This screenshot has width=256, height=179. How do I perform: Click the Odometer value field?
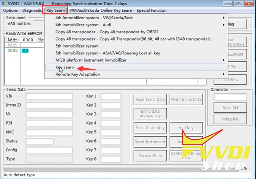(230, 97)
